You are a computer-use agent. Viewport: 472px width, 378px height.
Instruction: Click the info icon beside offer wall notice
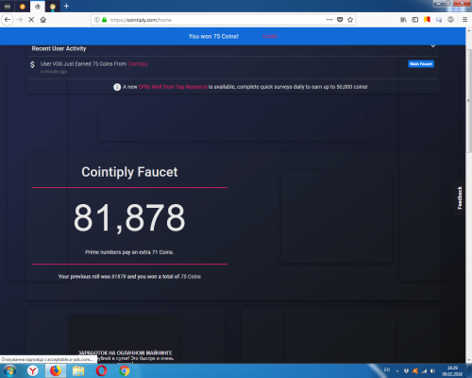[x=117, y=87]
